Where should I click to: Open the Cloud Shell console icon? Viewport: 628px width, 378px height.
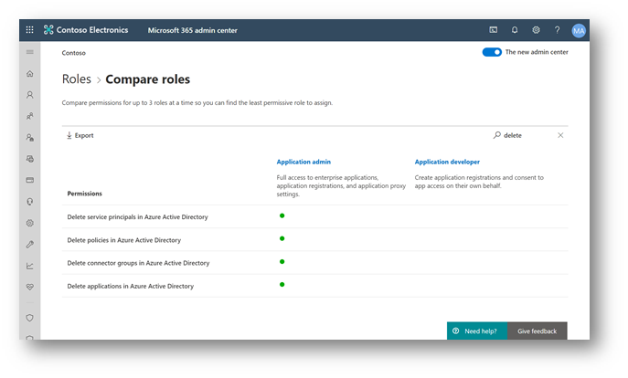coord(494,30)
